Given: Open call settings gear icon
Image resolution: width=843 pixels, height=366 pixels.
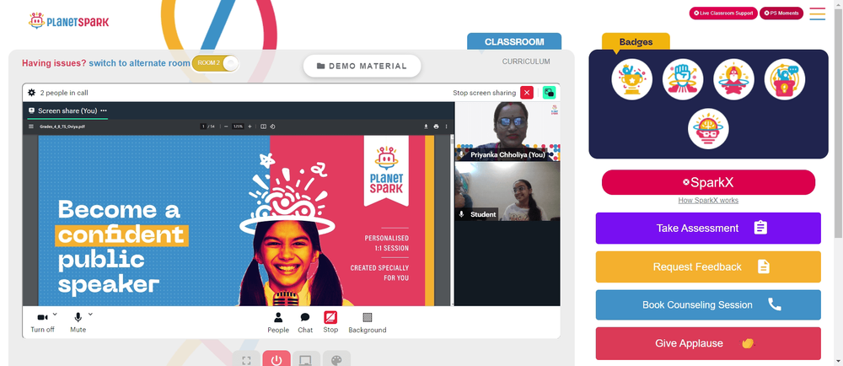Looking at the screenshot, I should point(32,93).
